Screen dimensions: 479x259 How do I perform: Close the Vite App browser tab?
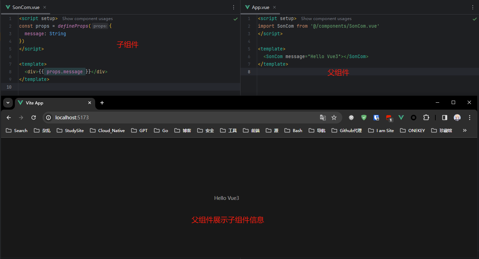[x=90, y=103]
